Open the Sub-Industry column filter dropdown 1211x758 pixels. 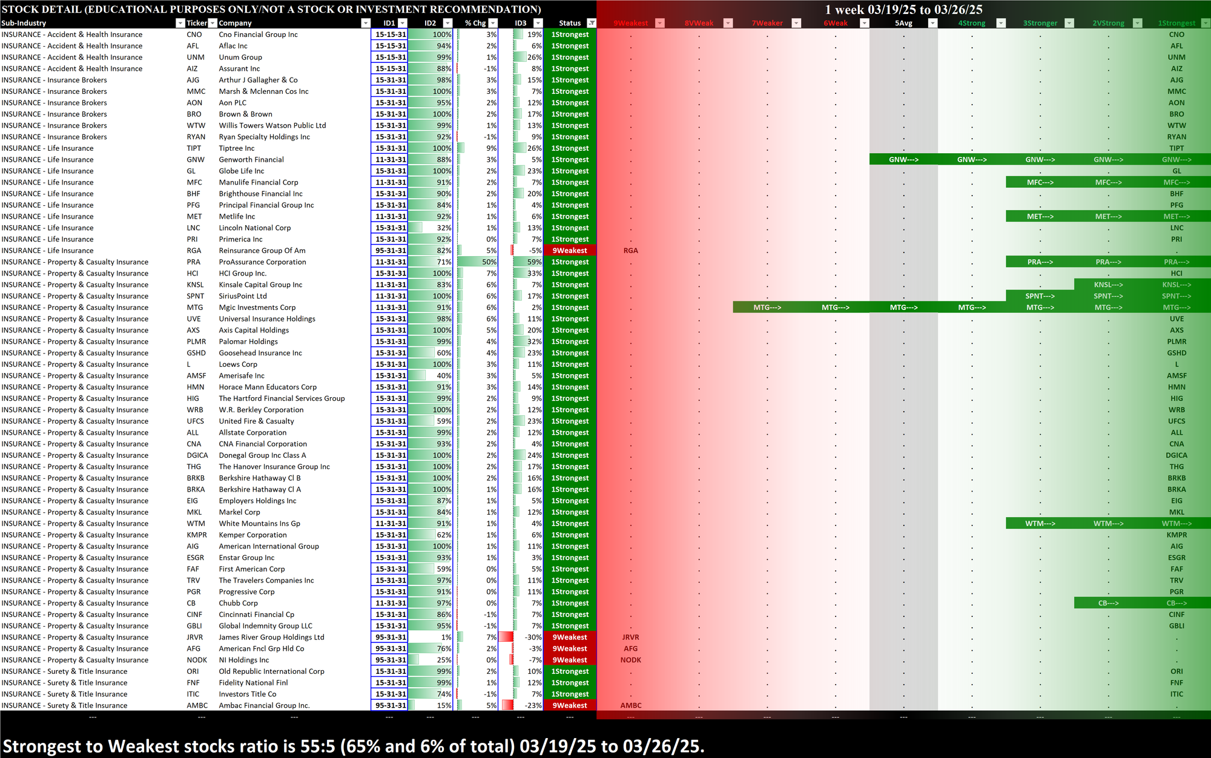180,23
